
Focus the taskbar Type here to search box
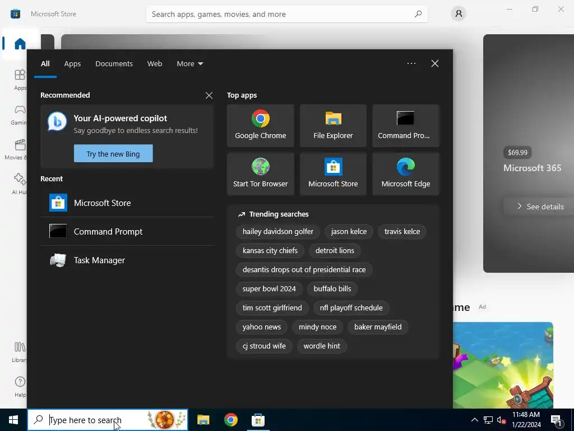point(108,420)
